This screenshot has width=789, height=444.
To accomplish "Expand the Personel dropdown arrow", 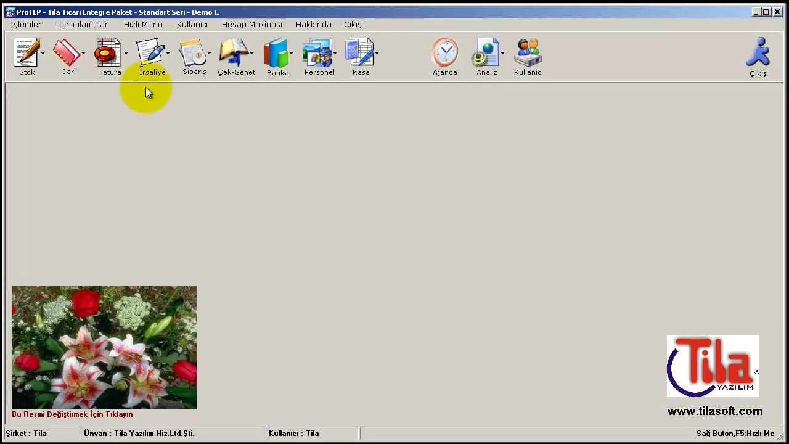I will coord(335,54).
